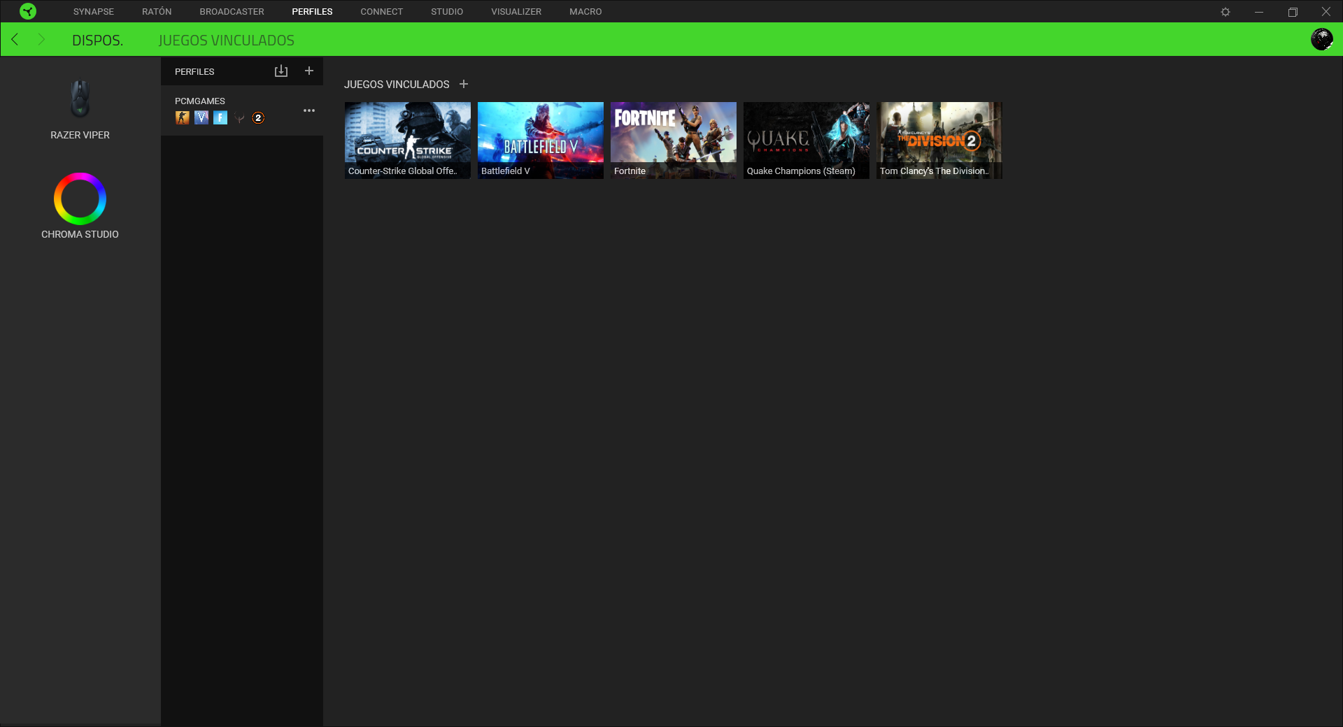Click the Battlefield V mini icon in PCMGAMES

click(x=201, y=117)
